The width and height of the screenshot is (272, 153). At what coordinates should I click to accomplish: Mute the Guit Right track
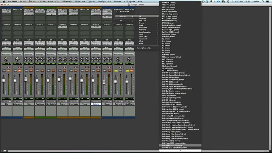tap(132, 71)
